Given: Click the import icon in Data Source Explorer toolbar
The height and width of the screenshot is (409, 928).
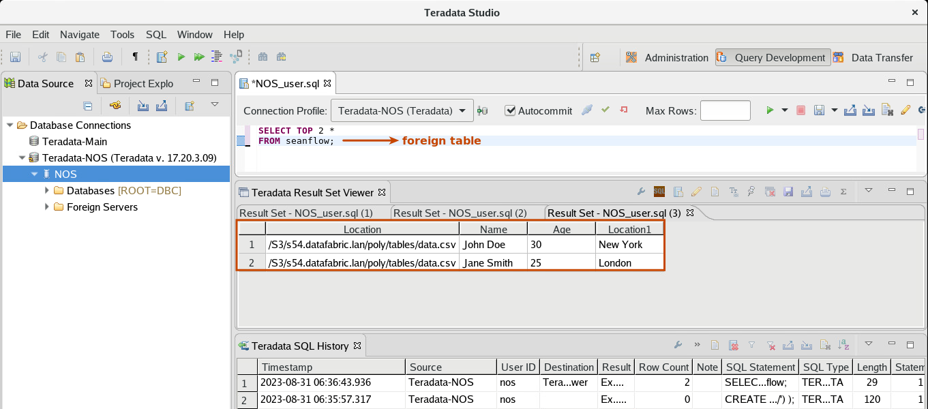Looking at the screenshot, I should (x=143, y=106).
